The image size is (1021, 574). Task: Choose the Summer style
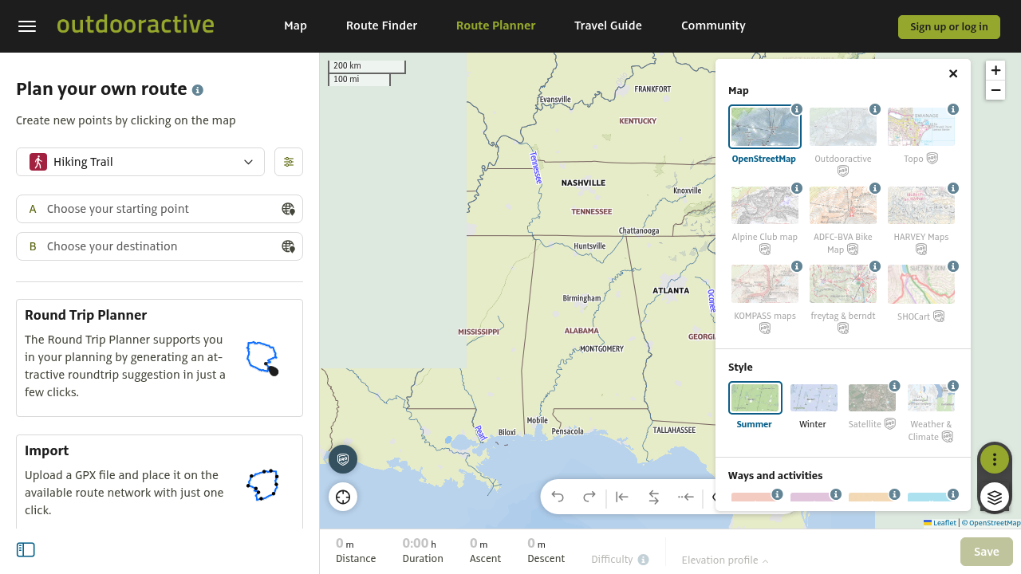click(x=755, y=398)
